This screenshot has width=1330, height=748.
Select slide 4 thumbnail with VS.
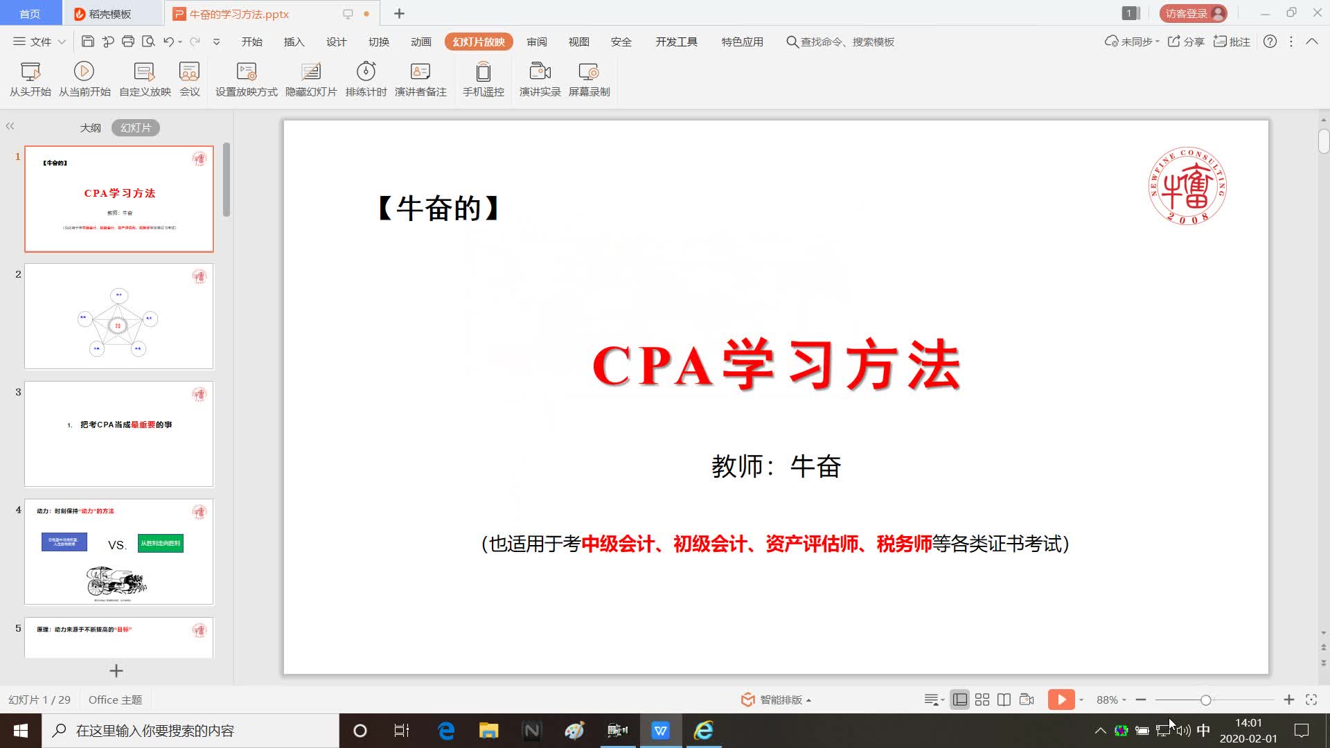pos(119,551)
